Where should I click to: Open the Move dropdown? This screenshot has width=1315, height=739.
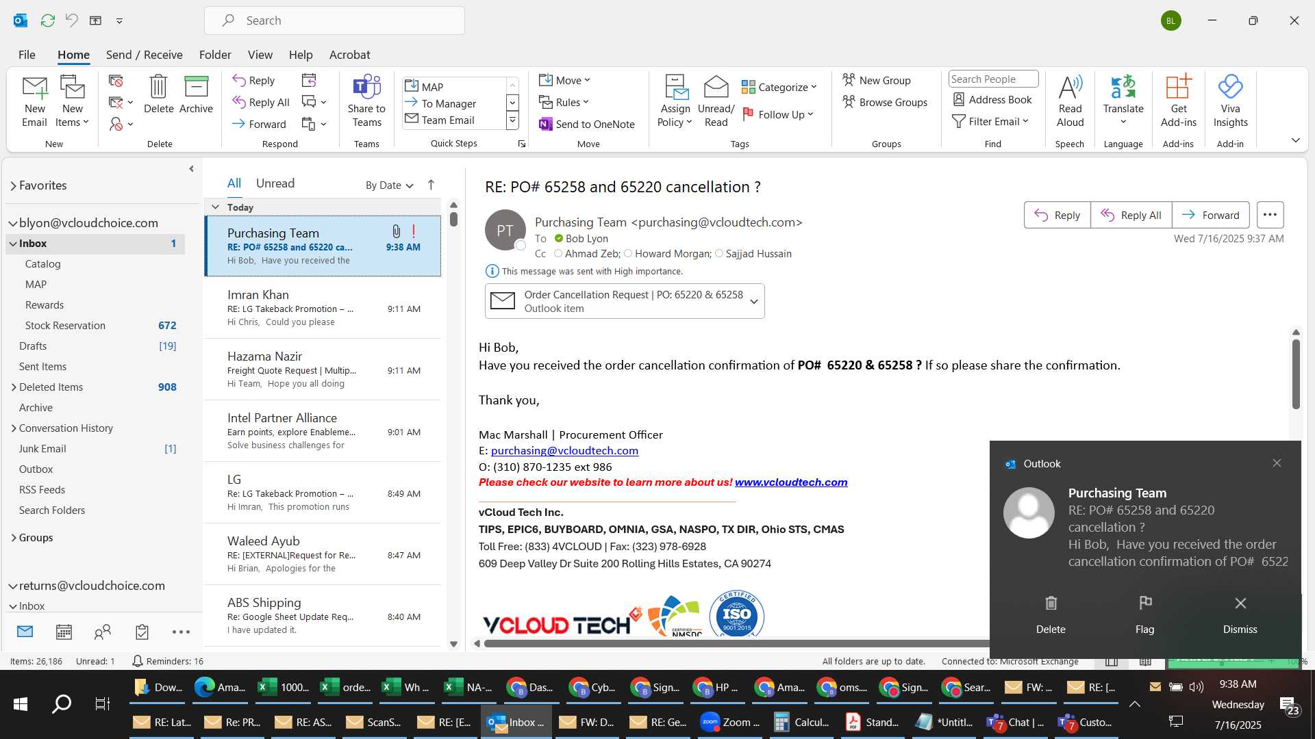point(564,80)
